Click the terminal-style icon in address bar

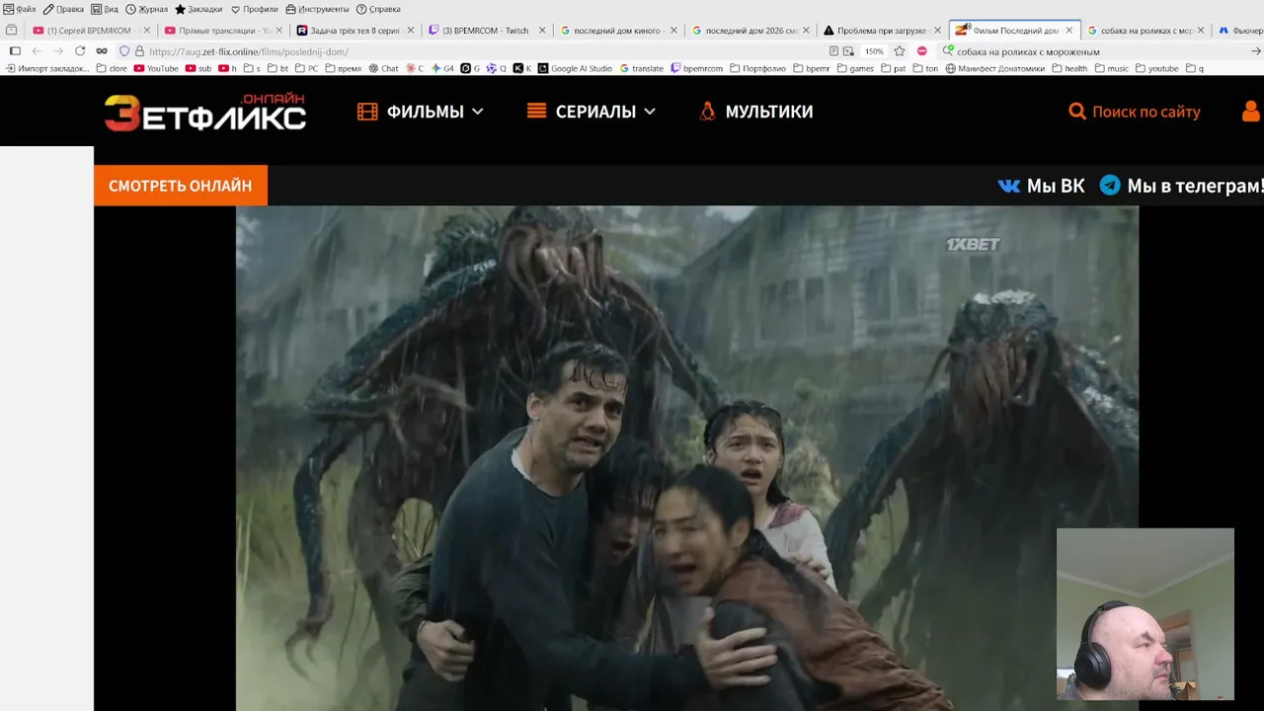(848, 51)
